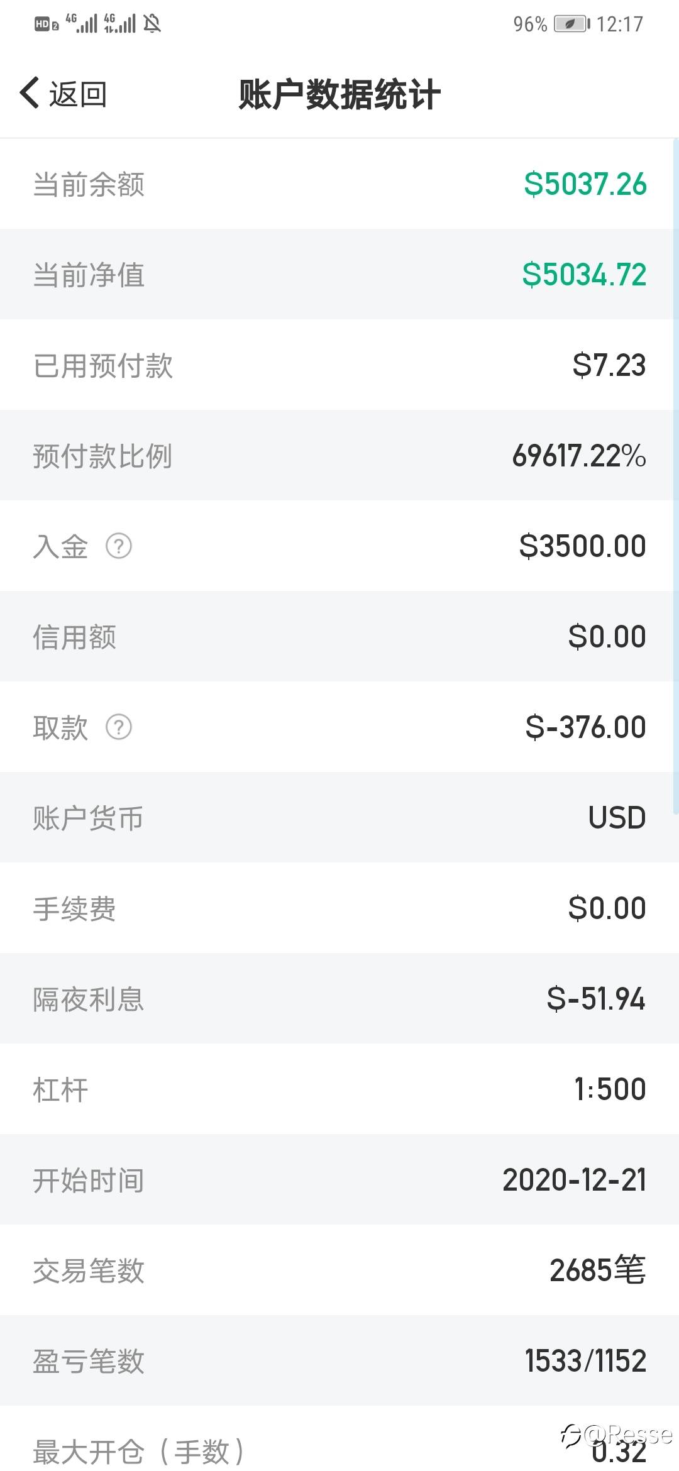Screen dimensions: 679x1471
Task: Tap the 账户数据统计 page title
Action: click(339, 95)
